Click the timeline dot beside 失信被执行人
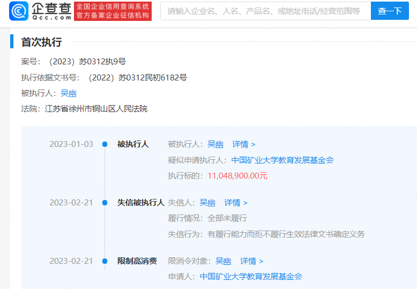 (x=105, y=203)
